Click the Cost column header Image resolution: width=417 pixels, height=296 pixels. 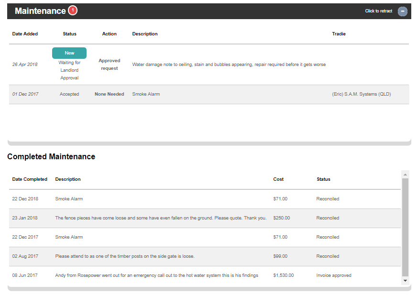(x=278, y=179)
